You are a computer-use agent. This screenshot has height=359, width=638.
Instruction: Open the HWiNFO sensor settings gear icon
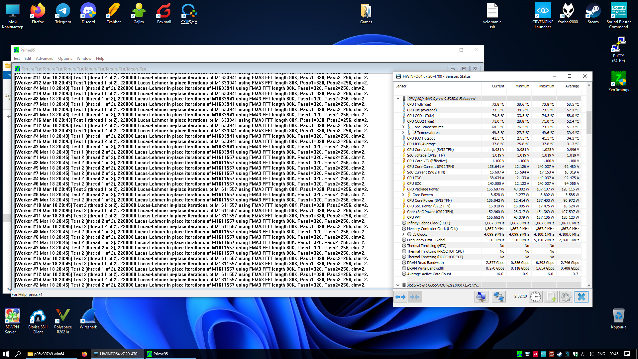[566, 297]
